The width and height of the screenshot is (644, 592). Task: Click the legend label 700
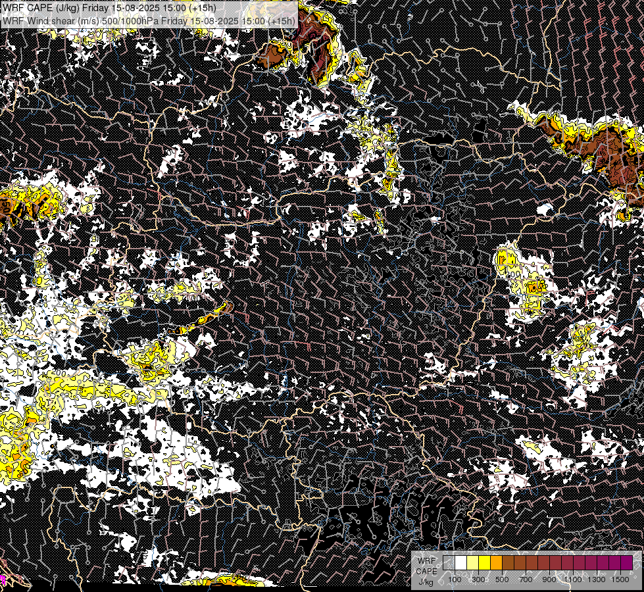coord(526,580)
